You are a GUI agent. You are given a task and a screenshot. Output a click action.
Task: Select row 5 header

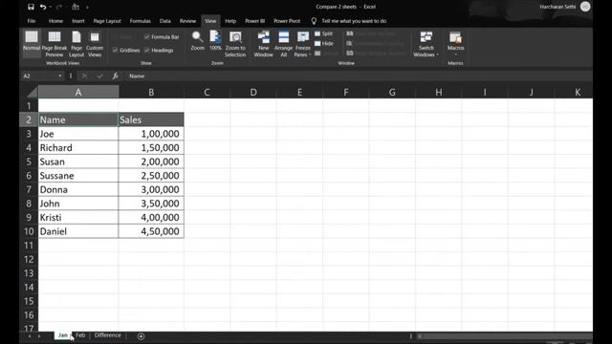29,161
